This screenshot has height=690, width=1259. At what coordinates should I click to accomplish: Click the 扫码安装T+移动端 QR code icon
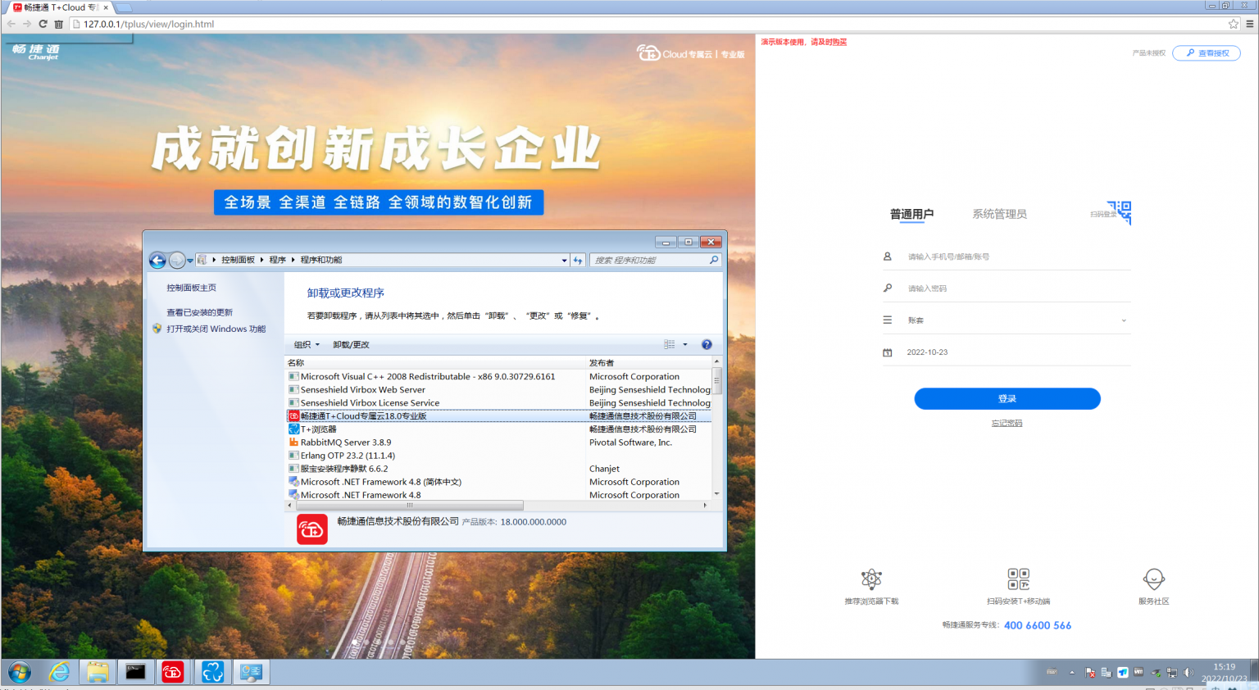[1019, 579]
